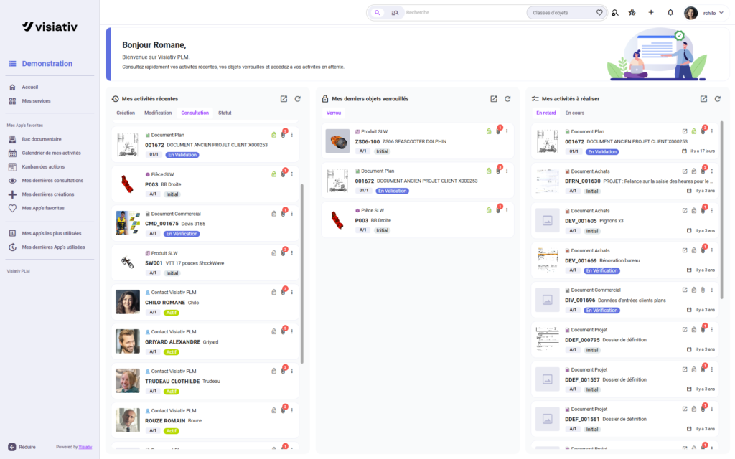
Task: Click the Réduire button to collapse sidebar
Action: tap(22, 447)
